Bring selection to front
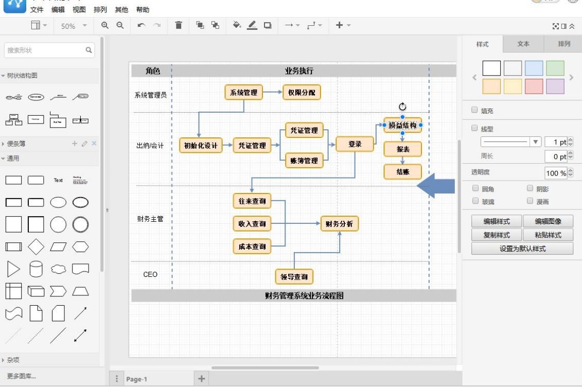 [x=200, y=25]
